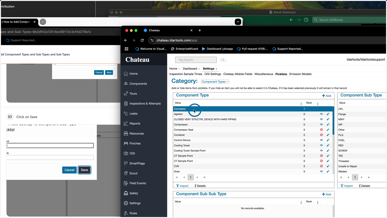
Task: Close the Home page tab
Action: coord(179,69)
